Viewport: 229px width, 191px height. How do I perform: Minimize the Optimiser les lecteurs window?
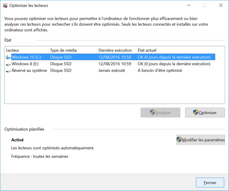pyautogui.click(x=188, y=5)
